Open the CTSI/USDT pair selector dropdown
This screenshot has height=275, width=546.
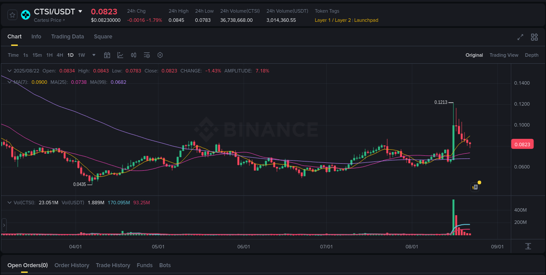coord(81,12)
